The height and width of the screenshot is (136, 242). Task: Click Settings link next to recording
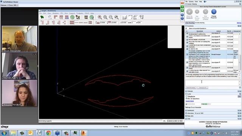(239, 23)
